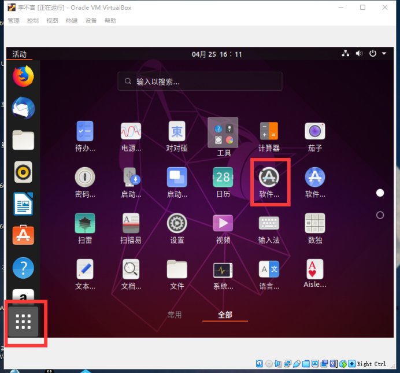Image resolution: width=400 pixels, height=373 pixels.
Task: Open the 茄子 Cheese camera app
Action: pos(315,136)
